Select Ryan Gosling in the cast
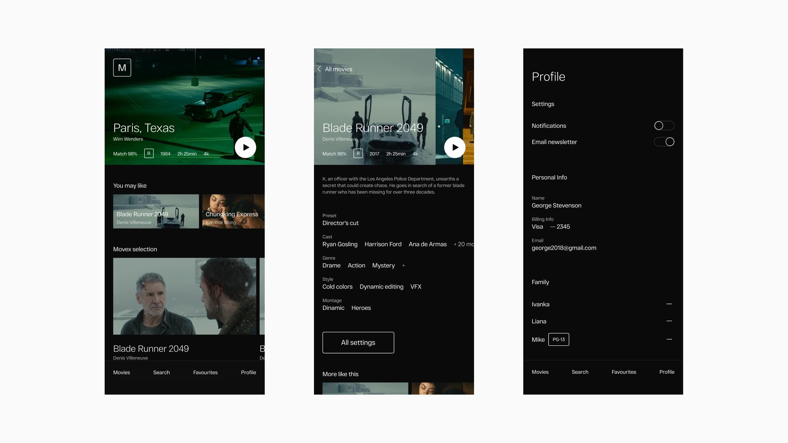Image resolution: width=788 pixels, height=443 pixels. [340, 244]
